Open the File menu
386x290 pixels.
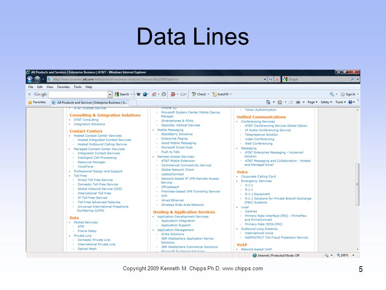[31, 87]
